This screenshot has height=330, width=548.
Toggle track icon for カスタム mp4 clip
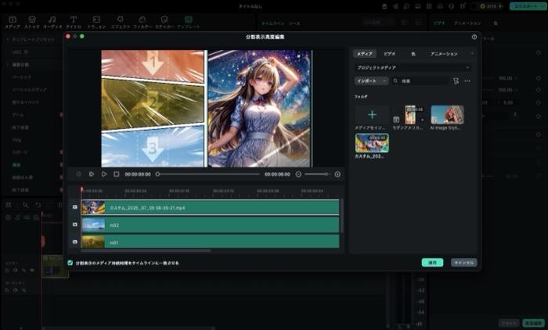(75, 207)
